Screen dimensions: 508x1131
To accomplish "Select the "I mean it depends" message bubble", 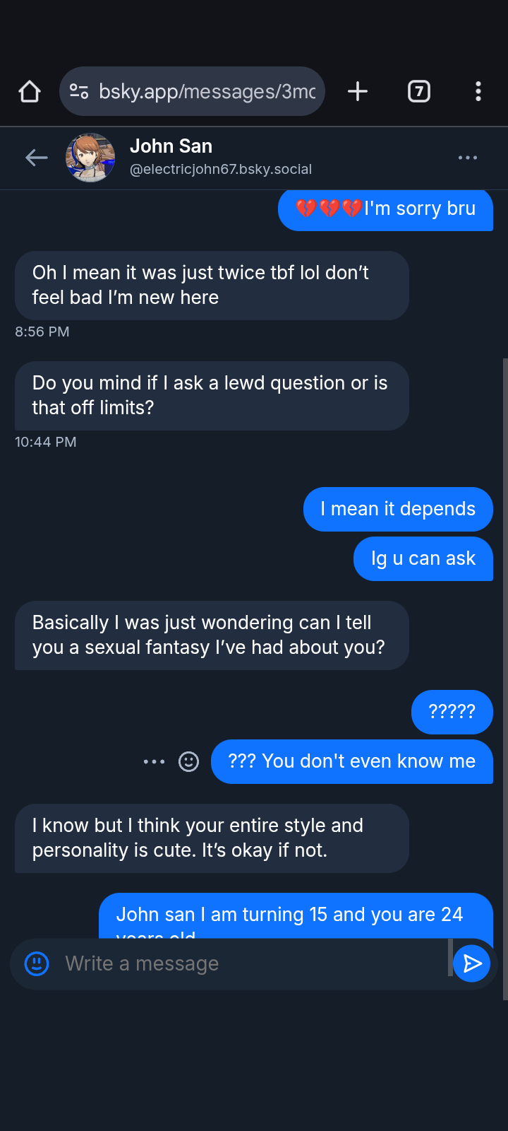I will click(x=398, y=509).
